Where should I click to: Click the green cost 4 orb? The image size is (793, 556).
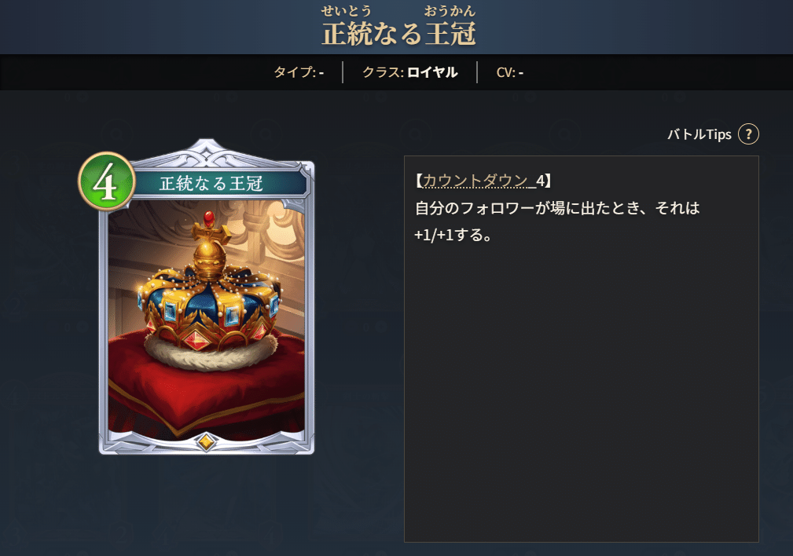click(x=106, y=181)
